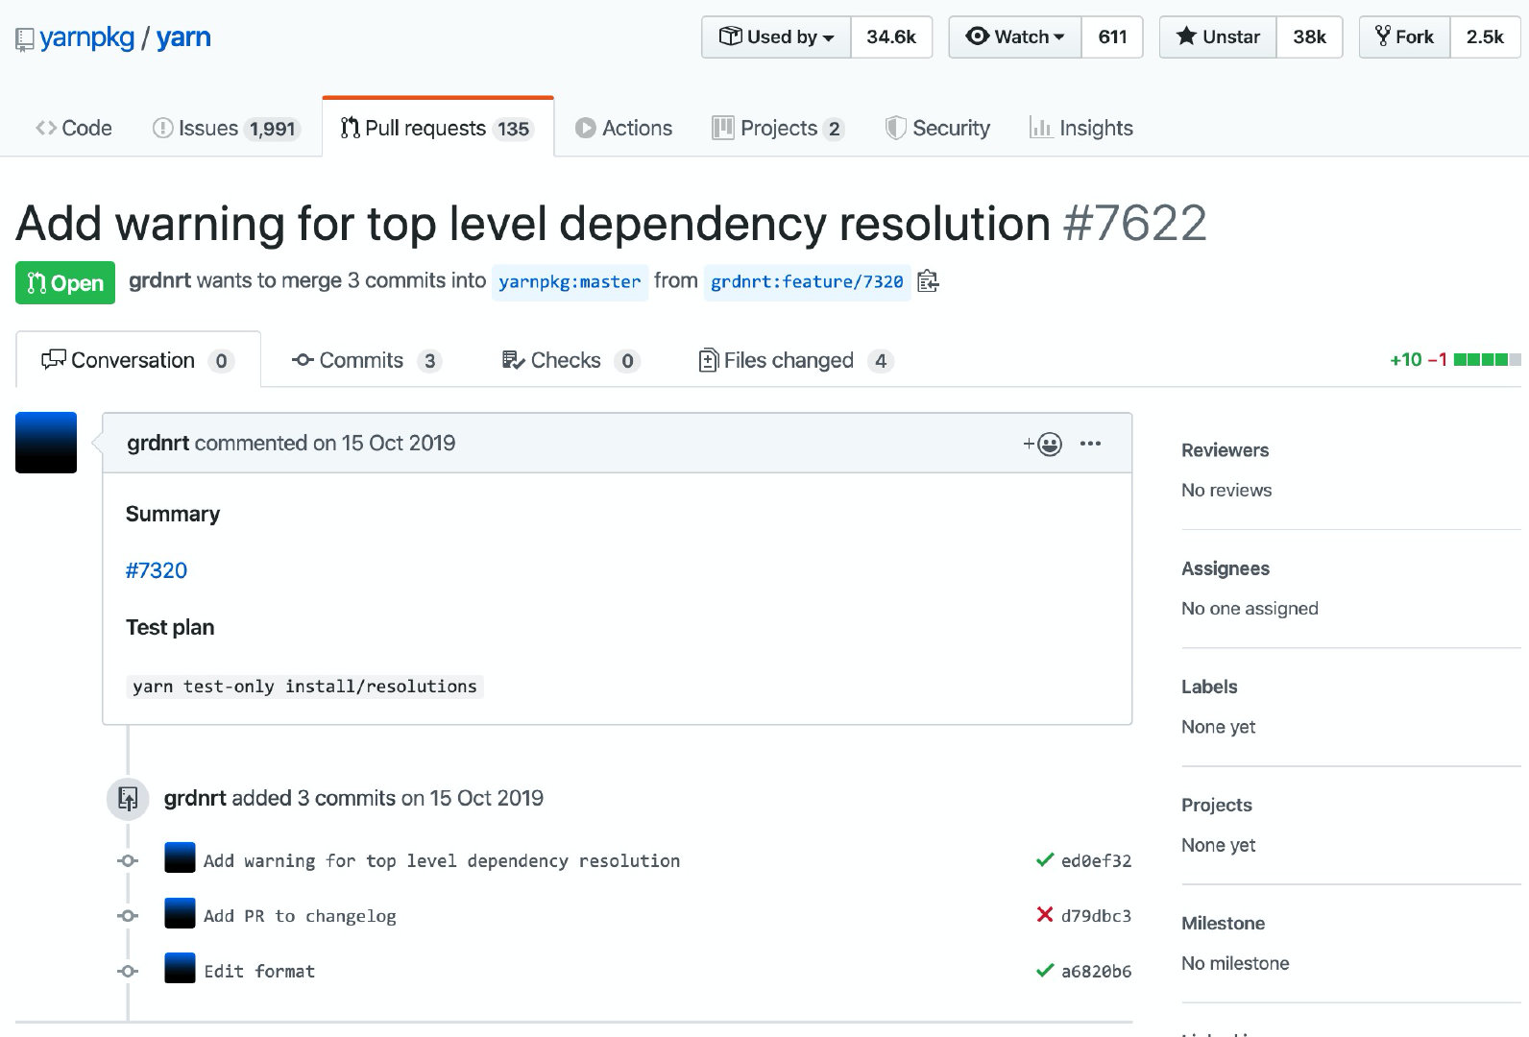Open the Add PR to changelog commit
The image size is (1529, 1037).
300,916
